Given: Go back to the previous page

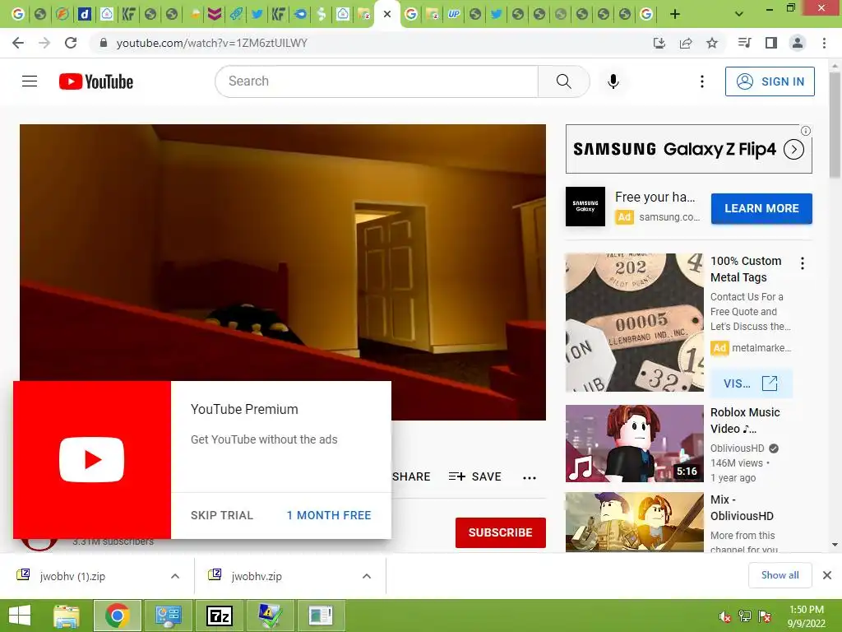Looking at the screenshot, I should pos(18,43).
